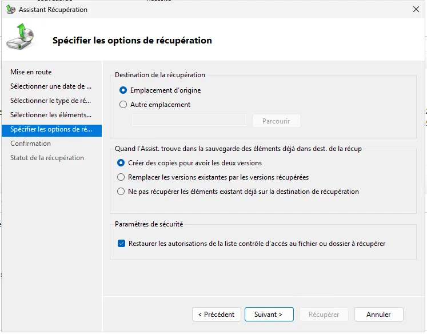427x334 pixels.
Task: Cancel the wizard with Annuler
Action: [x=378, y=315]
